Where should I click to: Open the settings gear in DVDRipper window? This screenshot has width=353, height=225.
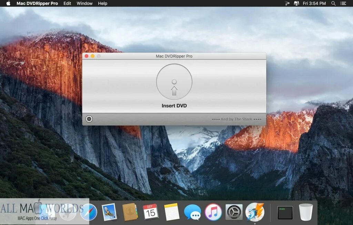tap(89, 119)
